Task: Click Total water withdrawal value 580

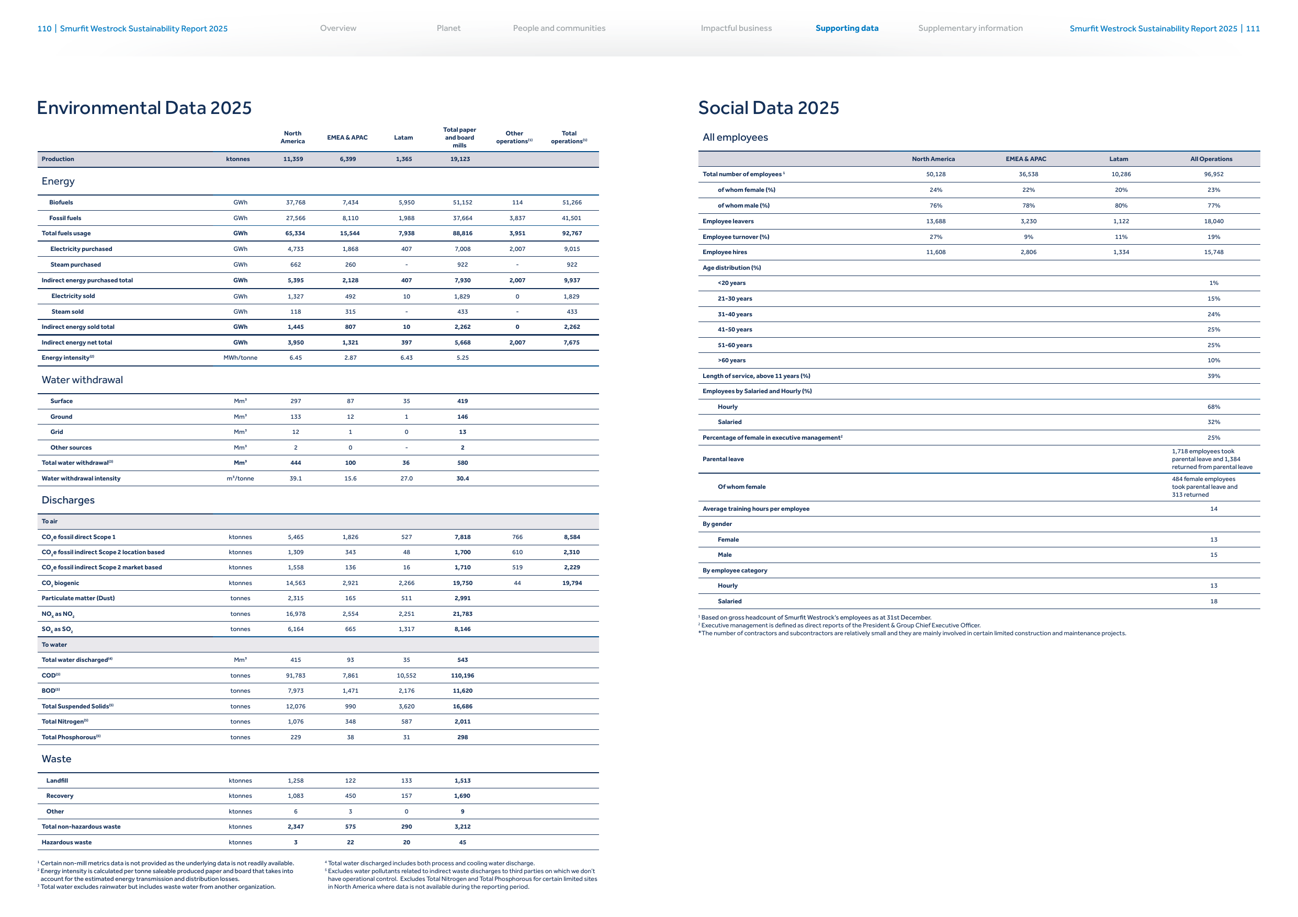Action: click(x=462, y=463)
